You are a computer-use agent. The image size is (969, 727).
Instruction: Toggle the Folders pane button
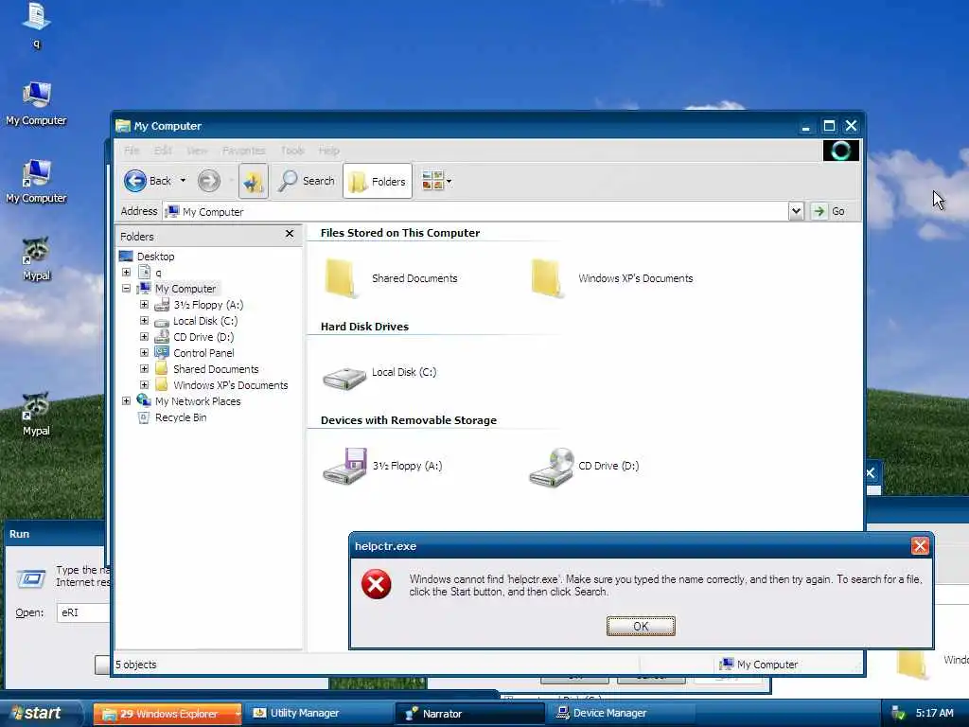click(x=378, y=181)
